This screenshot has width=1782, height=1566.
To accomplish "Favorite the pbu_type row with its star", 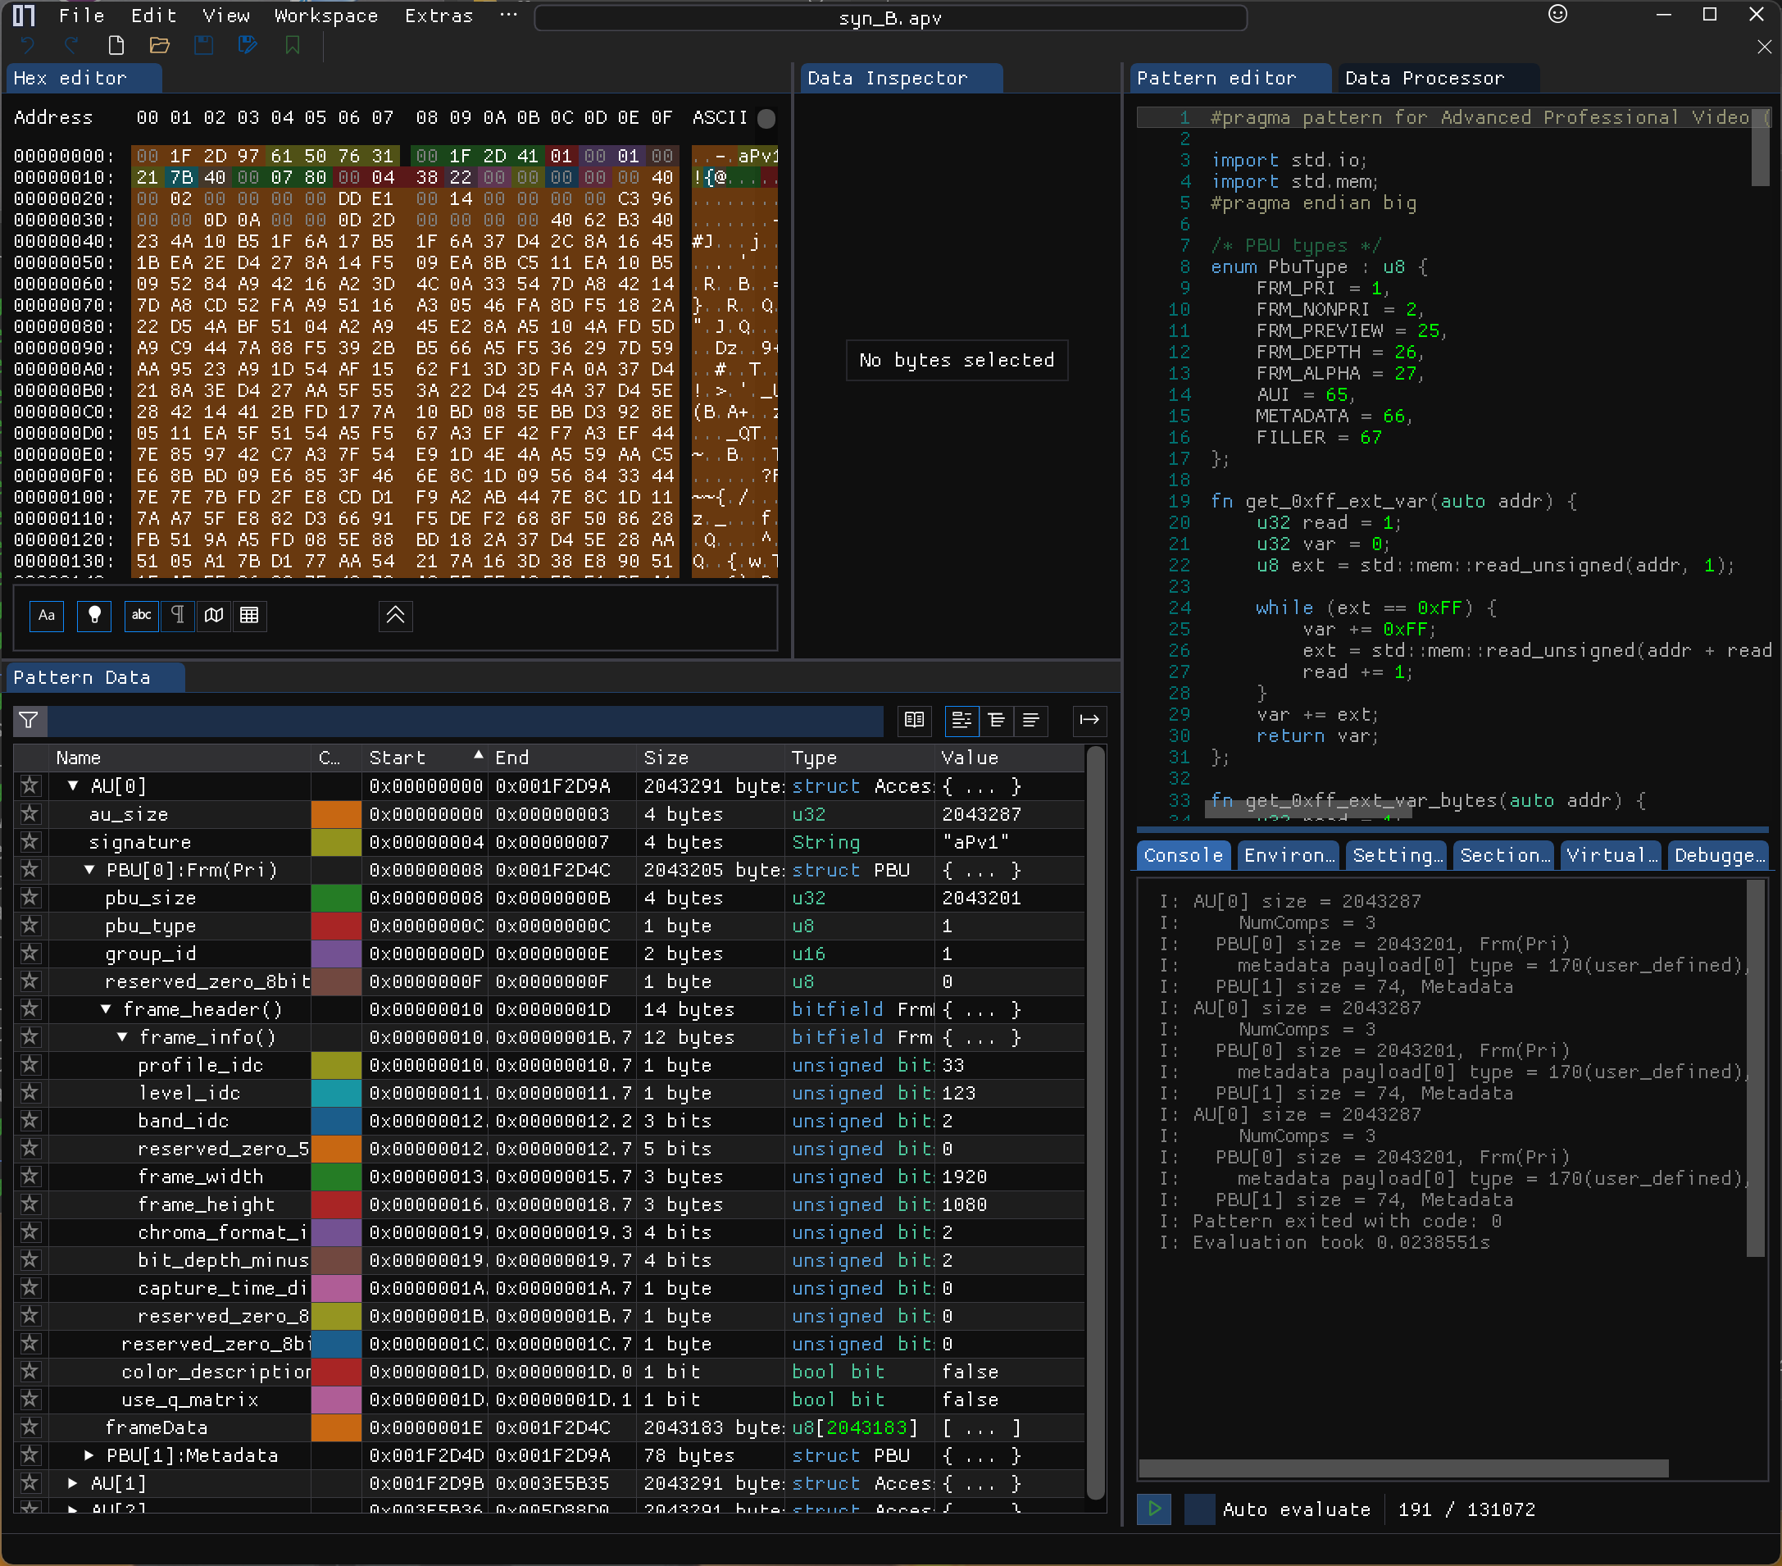I will (30, 926).
